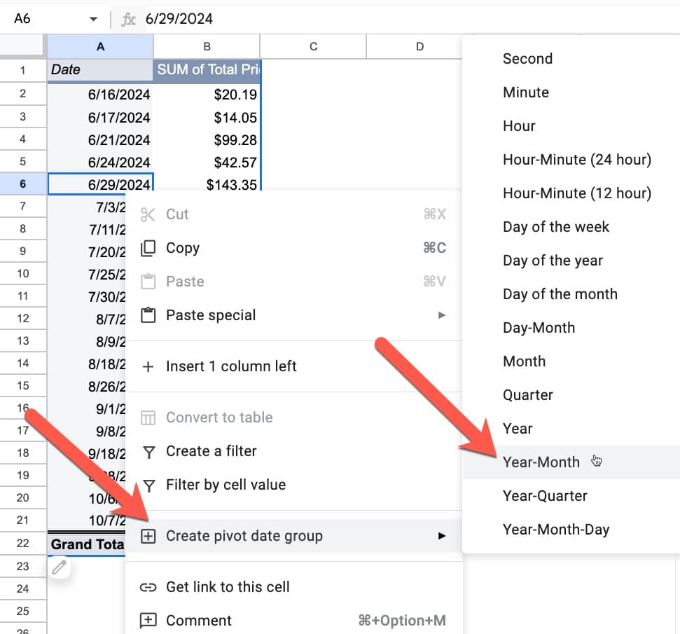680x634 pixels.
Task: Click the pencil edit pivot table icon
Action: [60, 567]
